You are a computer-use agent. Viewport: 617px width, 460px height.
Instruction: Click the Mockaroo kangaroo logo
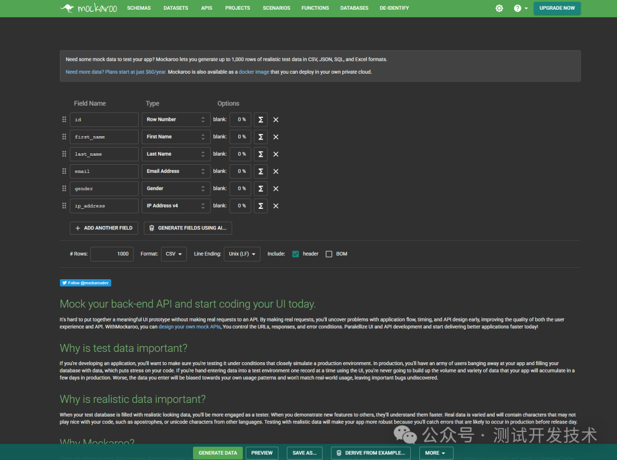coord(89,8)
